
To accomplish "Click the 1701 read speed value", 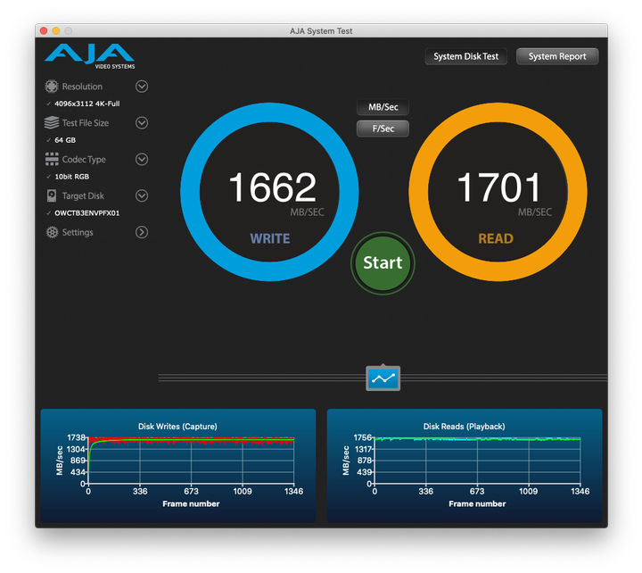I will click(498, 187).
